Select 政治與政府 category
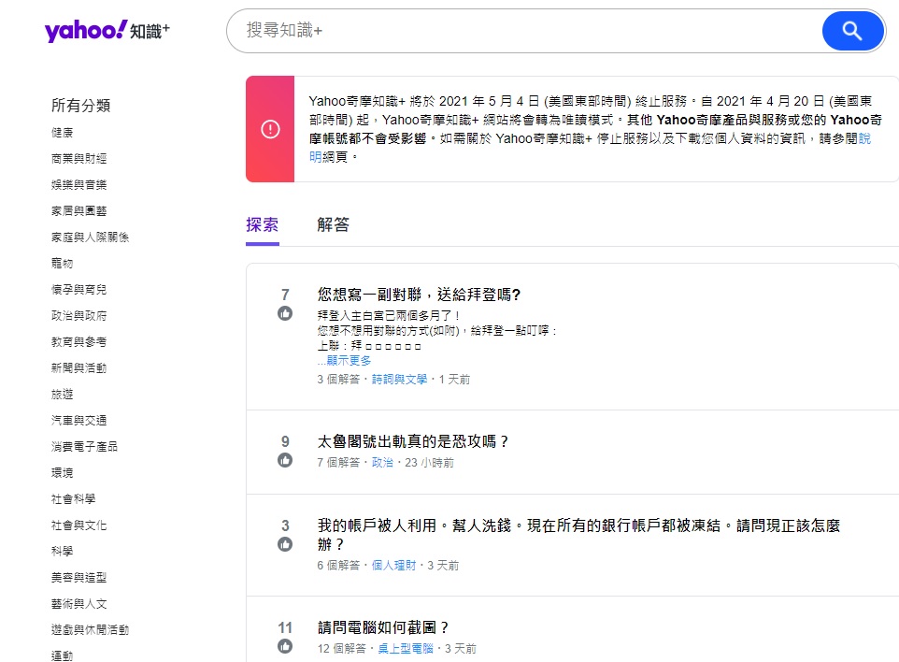899x662 pixels. (78, 315)
